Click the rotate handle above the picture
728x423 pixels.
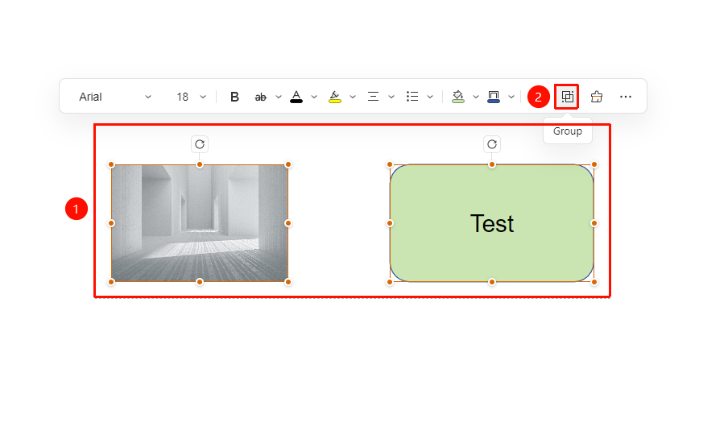point(200,144)
